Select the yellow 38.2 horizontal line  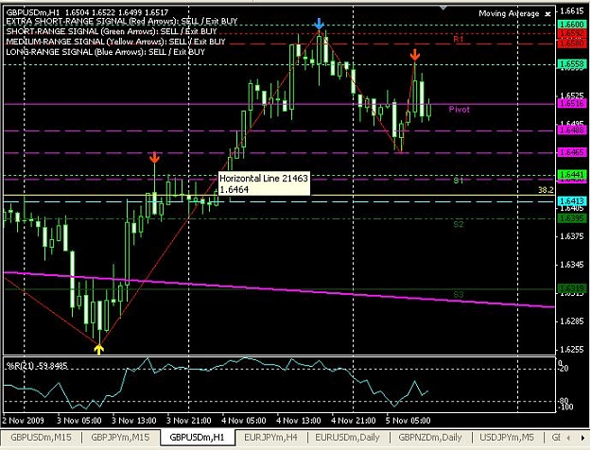point(279,195)
